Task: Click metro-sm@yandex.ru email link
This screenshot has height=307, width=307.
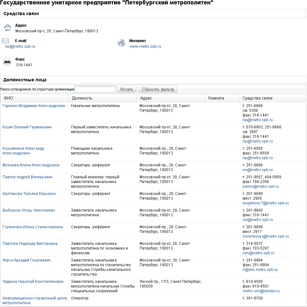Action: [x=261, y=291]
